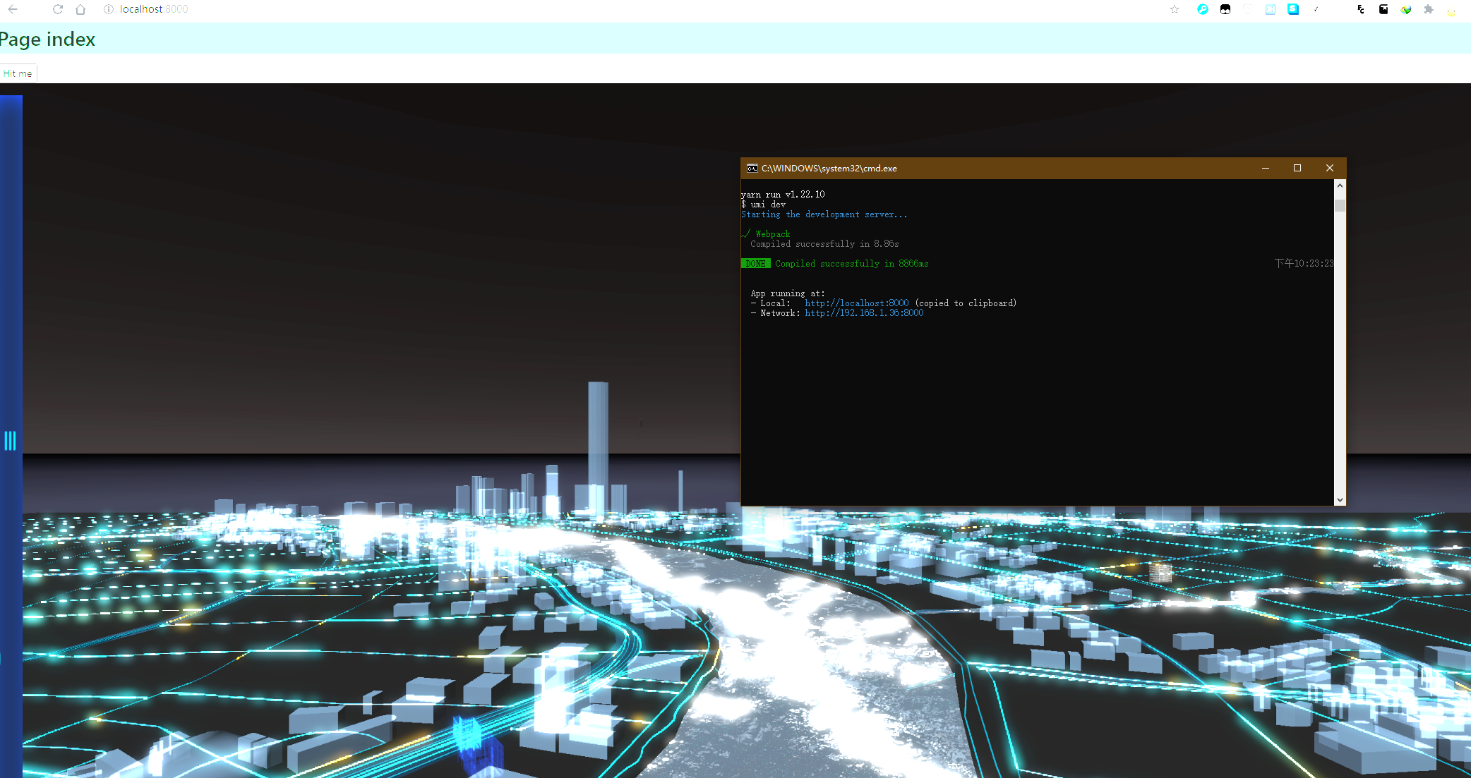Click the cmd scrollbar down arrow
Screen dimensions: 1471x778
click(x=1340, y=499)
